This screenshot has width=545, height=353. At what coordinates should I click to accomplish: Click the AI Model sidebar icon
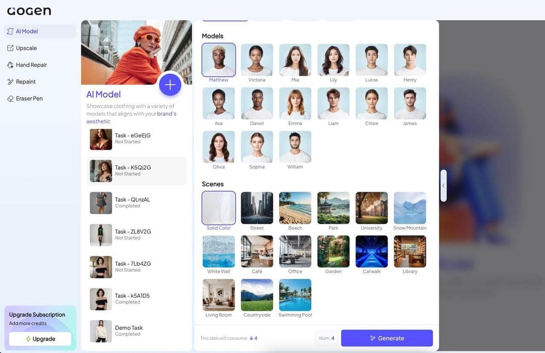pyautogui.click(x=10, y=31)
